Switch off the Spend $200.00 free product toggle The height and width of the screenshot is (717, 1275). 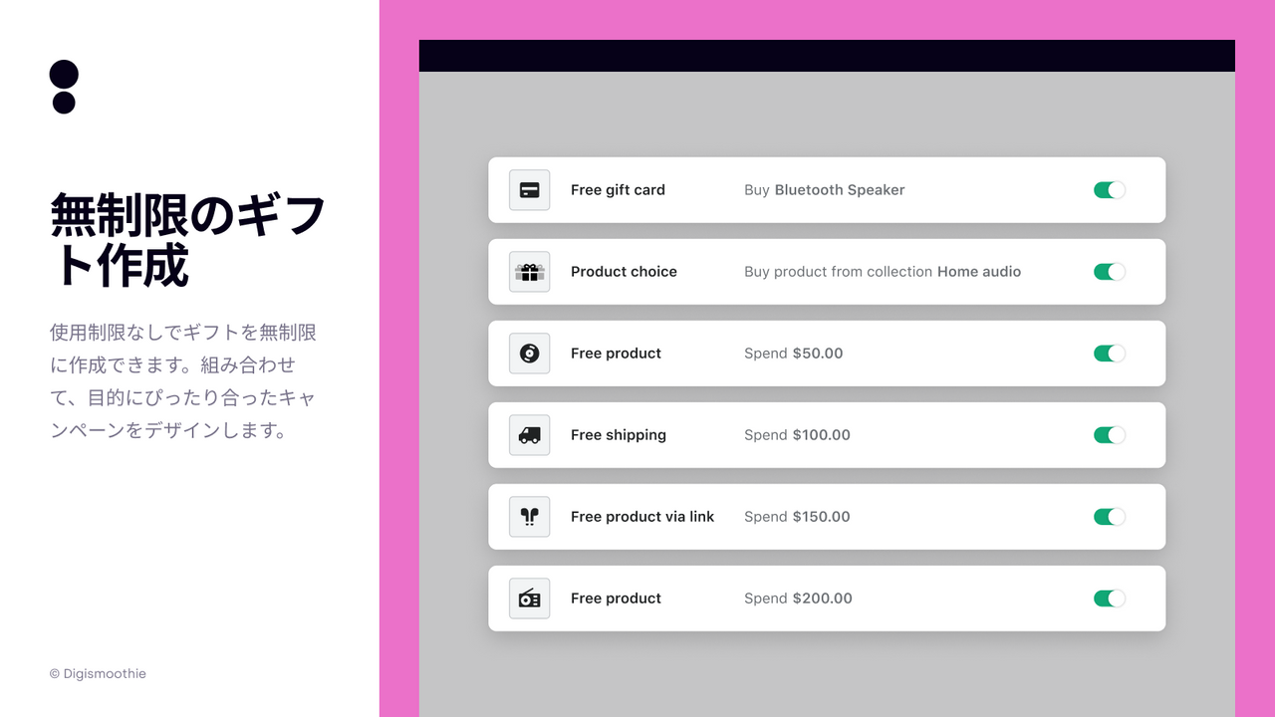(1110, 598)
